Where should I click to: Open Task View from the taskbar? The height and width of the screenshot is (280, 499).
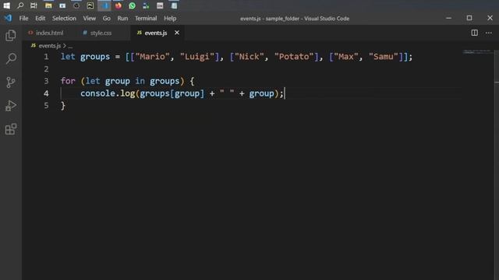click(34, 5)
